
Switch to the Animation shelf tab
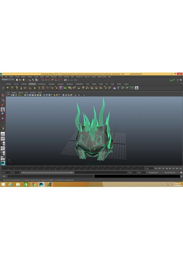(51, 84)
